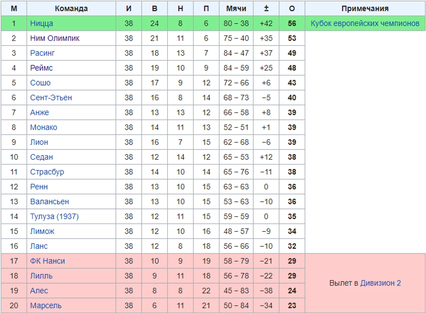Open the Ницца team link

pyautogui.click(x=41, y=23)
